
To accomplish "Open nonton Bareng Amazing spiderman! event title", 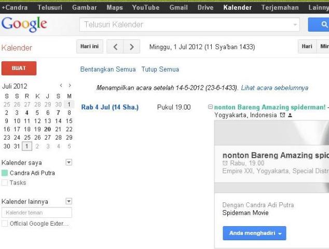I will [270, 107].
